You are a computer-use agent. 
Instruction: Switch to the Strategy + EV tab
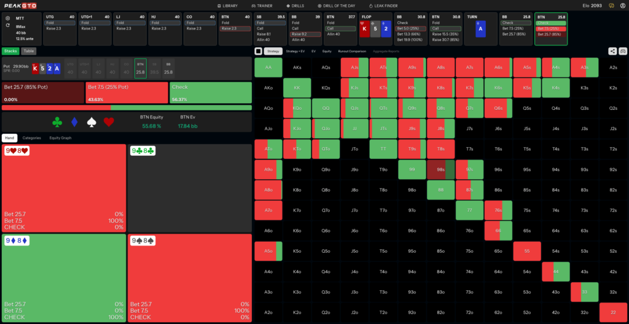[295, 52]
